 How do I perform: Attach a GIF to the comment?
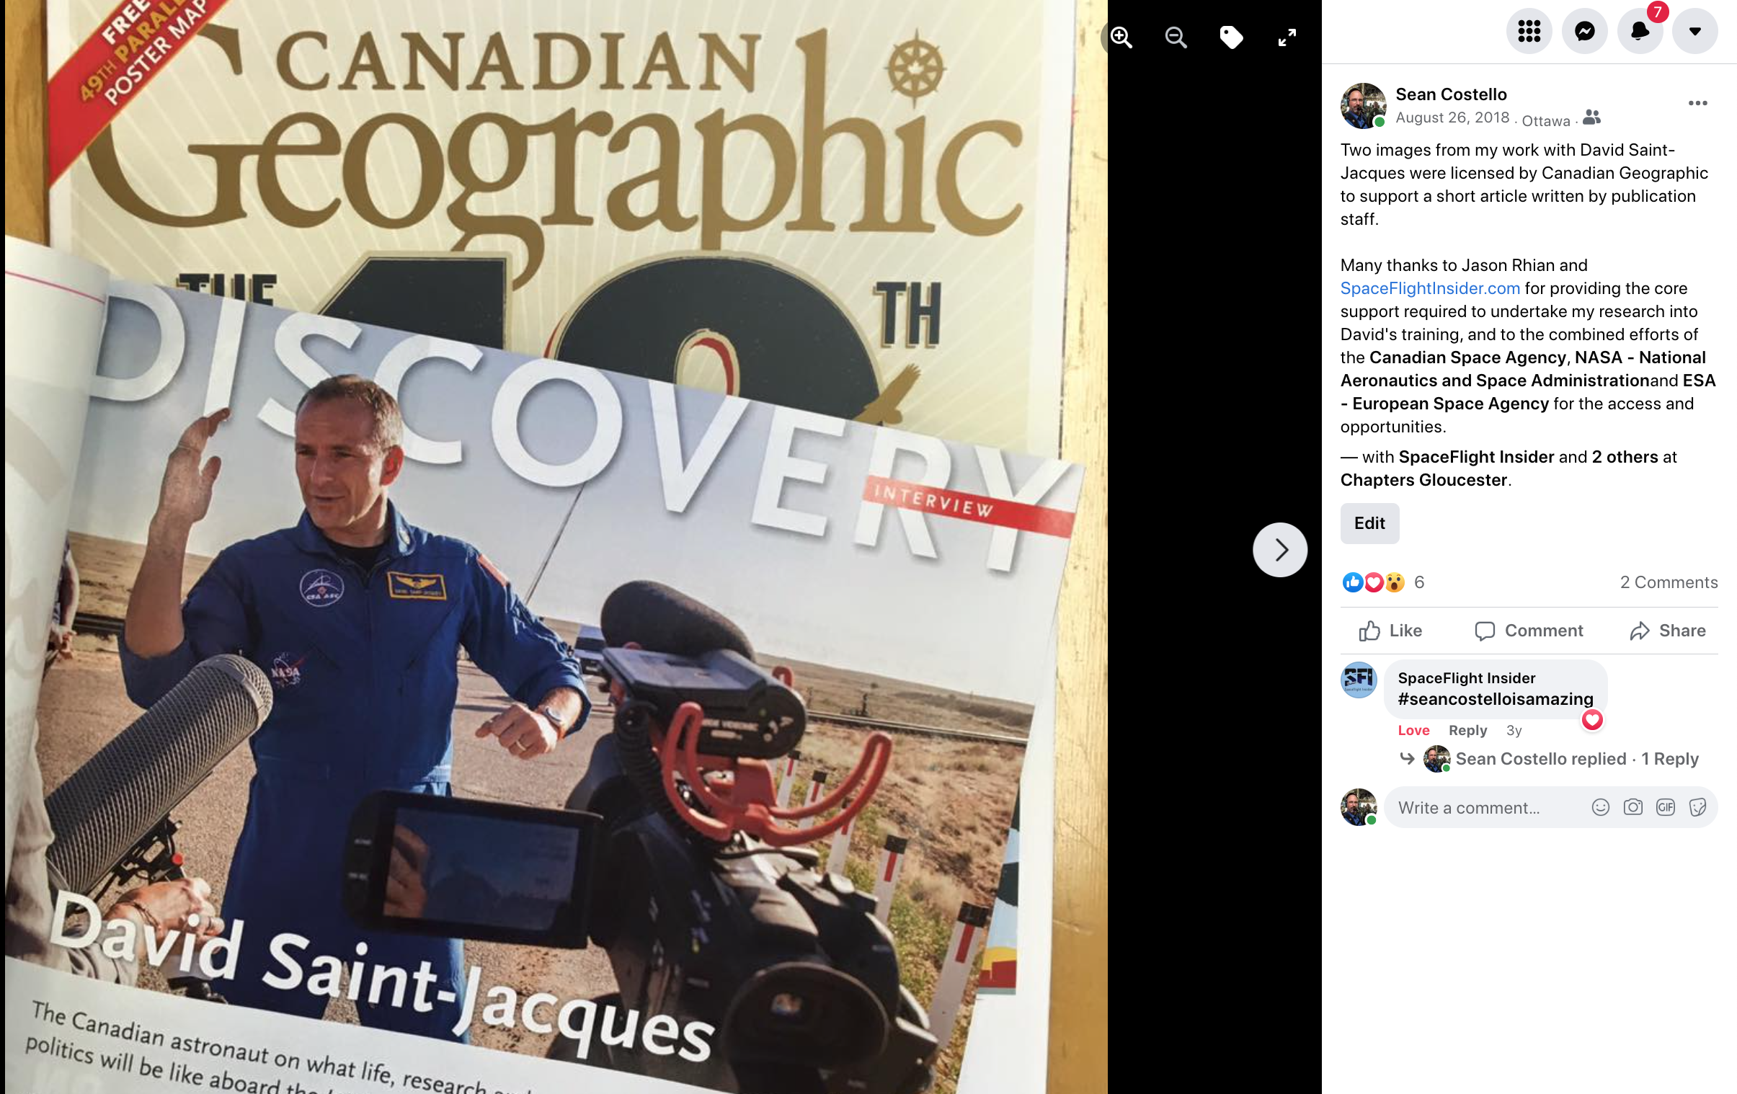tap(1665, 808)
